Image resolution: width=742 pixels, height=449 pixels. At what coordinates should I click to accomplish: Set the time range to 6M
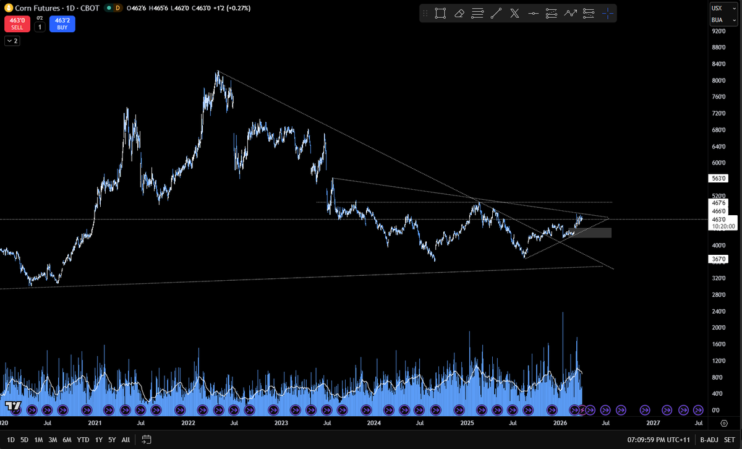click(x=67, y=440)
